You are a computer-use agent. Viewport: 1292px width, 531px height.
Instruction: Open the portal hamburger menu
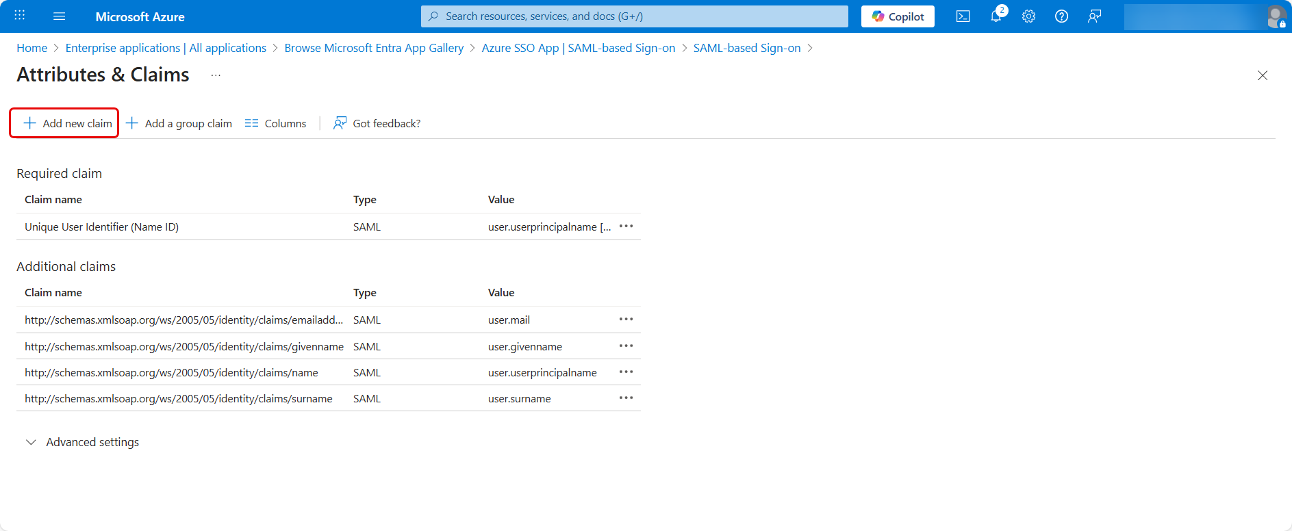[60, 16]
